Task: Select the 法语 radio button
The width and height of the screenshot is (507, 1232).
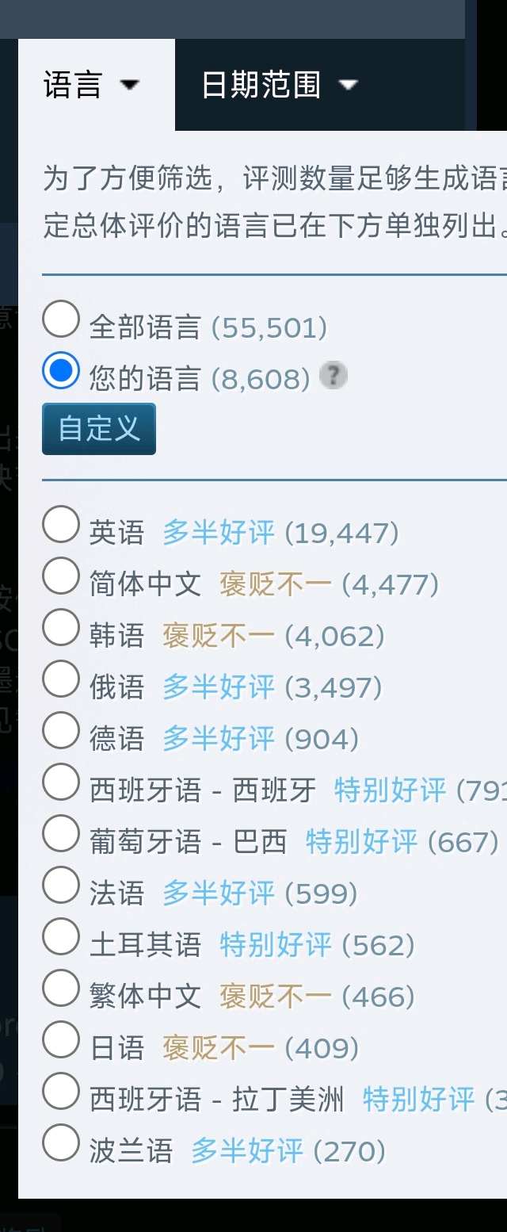Action: 61,886
